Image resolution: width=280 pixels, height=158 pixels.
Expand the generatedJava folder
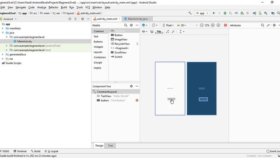(3, 54)
